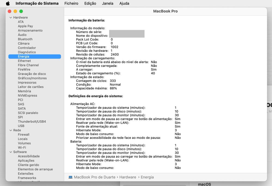Select Controlador in the sidebar
The width and height of the screenshot is (272, 186).
(x=27, y=48)
